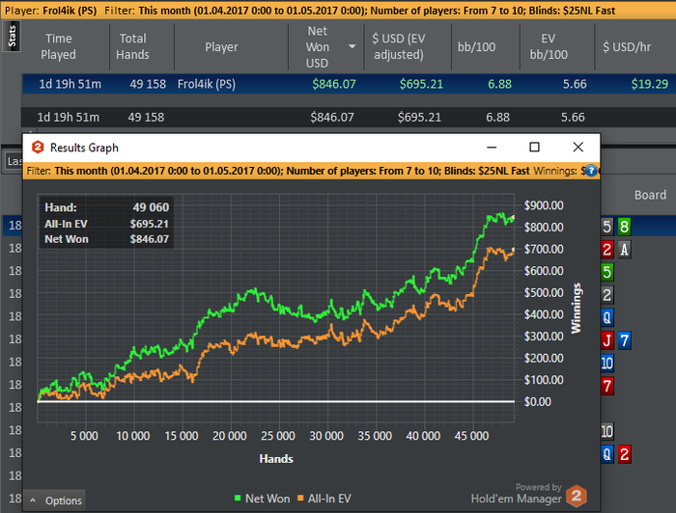The image size is (676, 513).
Task: Open the blue help question mark icon
Action: (x=591, y=171)
